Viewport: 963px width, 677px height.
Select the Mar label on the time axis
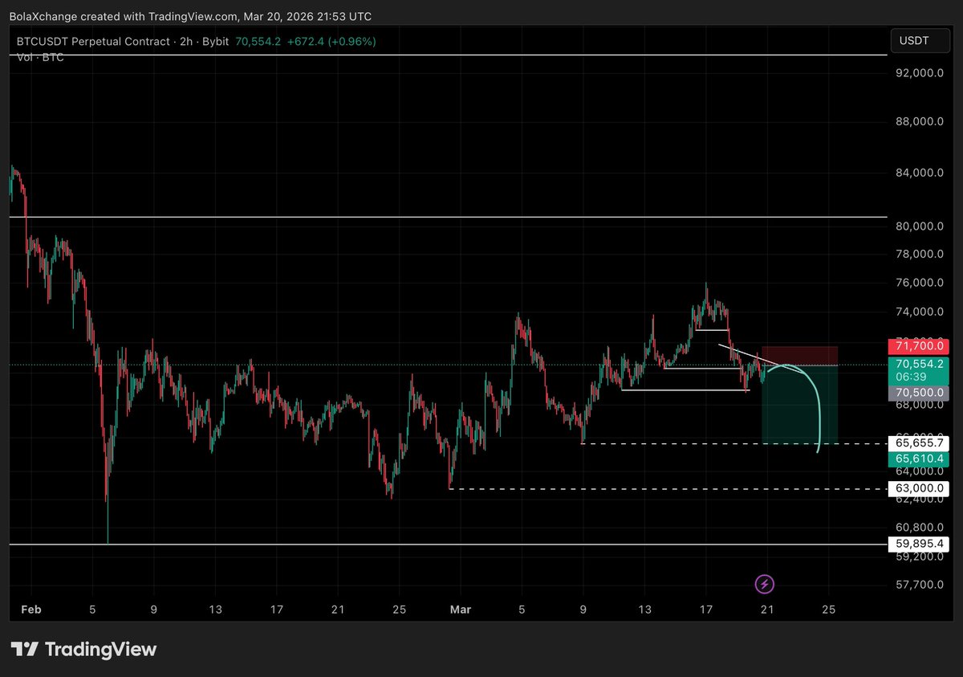(460, 610)
